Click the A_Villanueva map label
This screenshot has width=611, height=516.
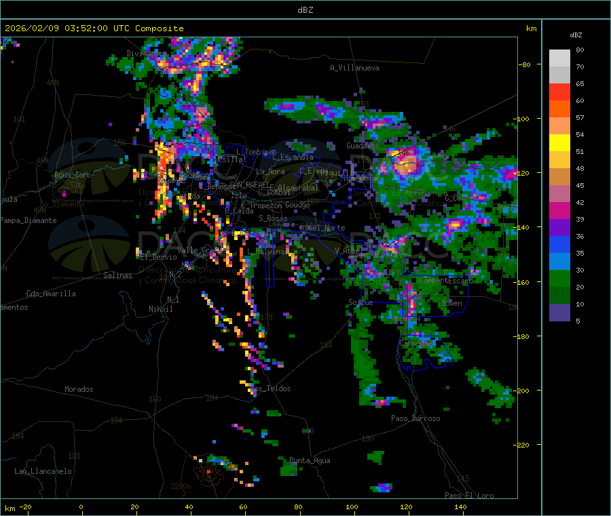pyautogui.click(x=354, y=68)
